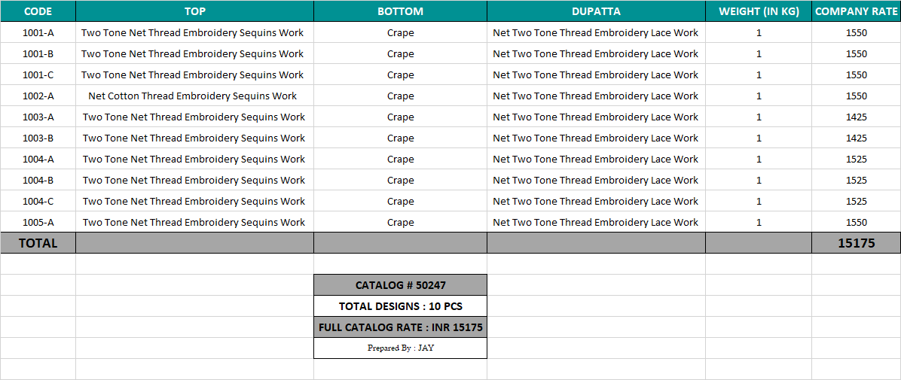Select the TOTAL DESIGNS : 10 PCS cell

[x=400, y=306]
